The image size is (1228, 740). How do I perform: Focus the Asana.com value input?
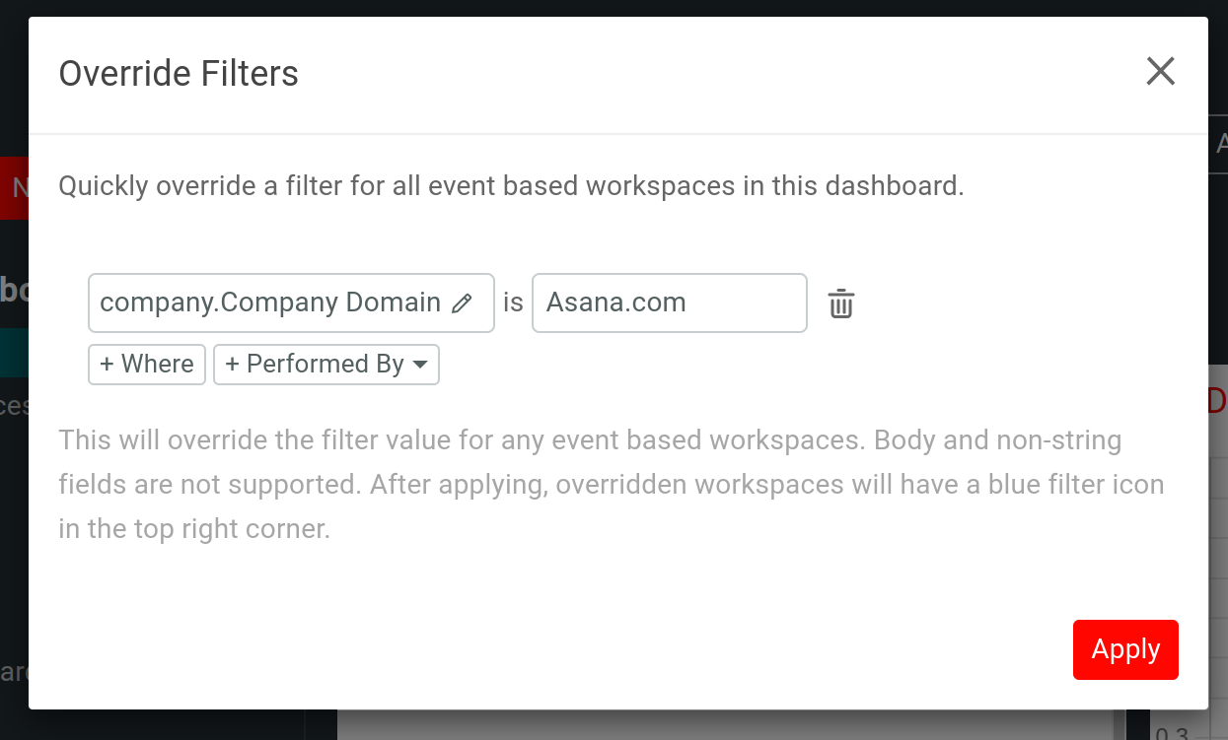pos(669,303)
